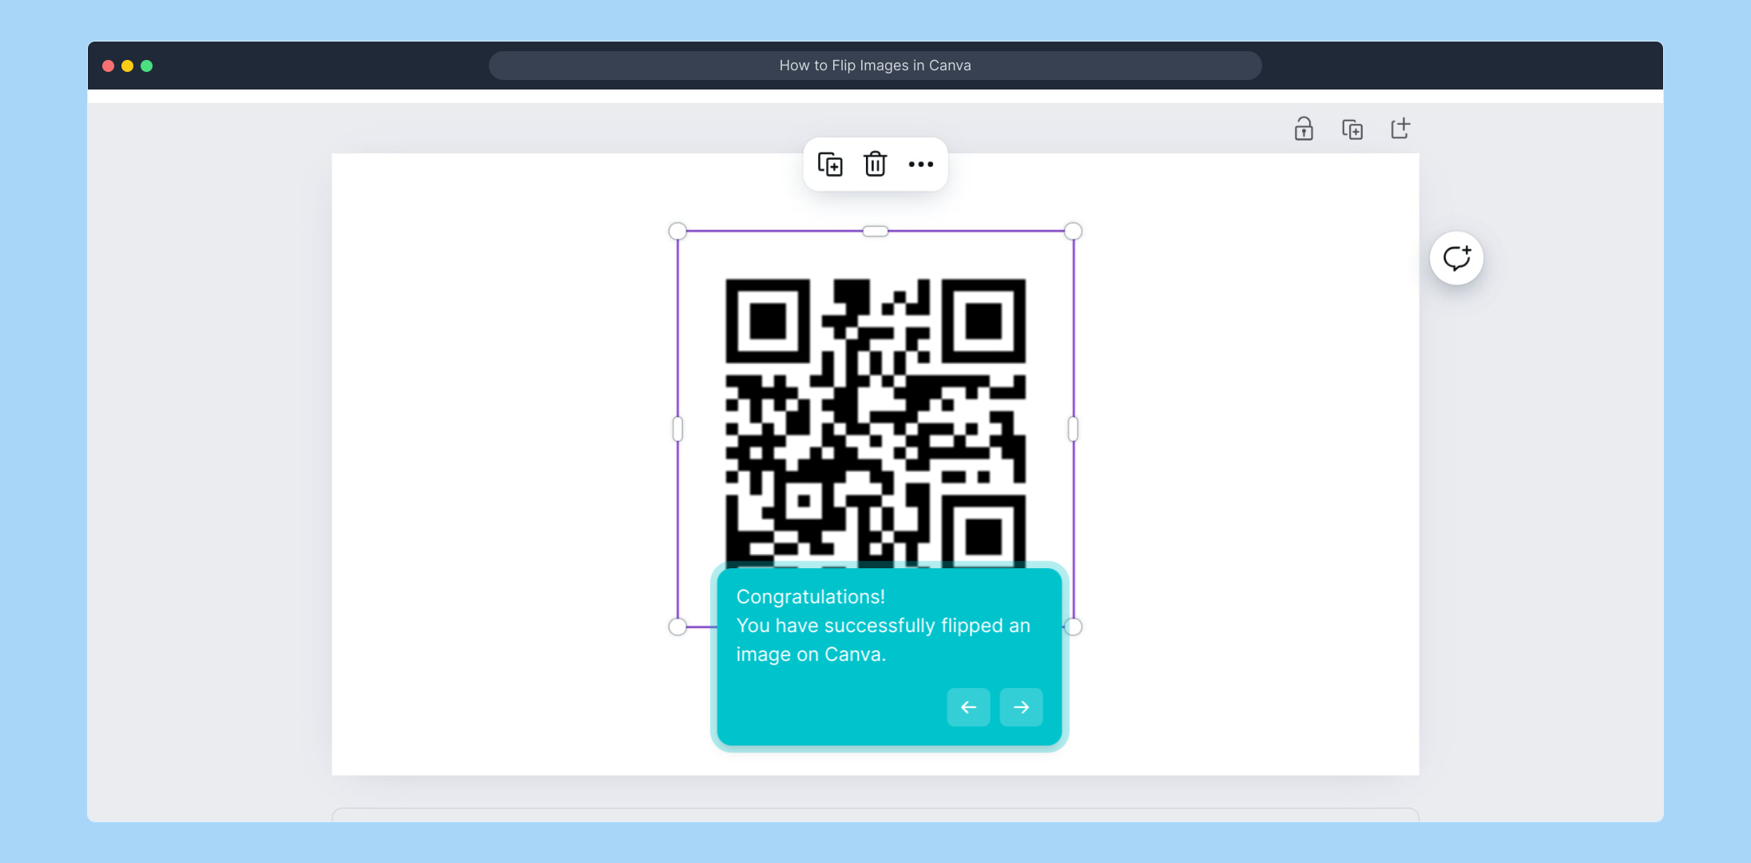Delete the selected QR code image
The width and height of the screenshot is (1751, 863).
[875, 165]
